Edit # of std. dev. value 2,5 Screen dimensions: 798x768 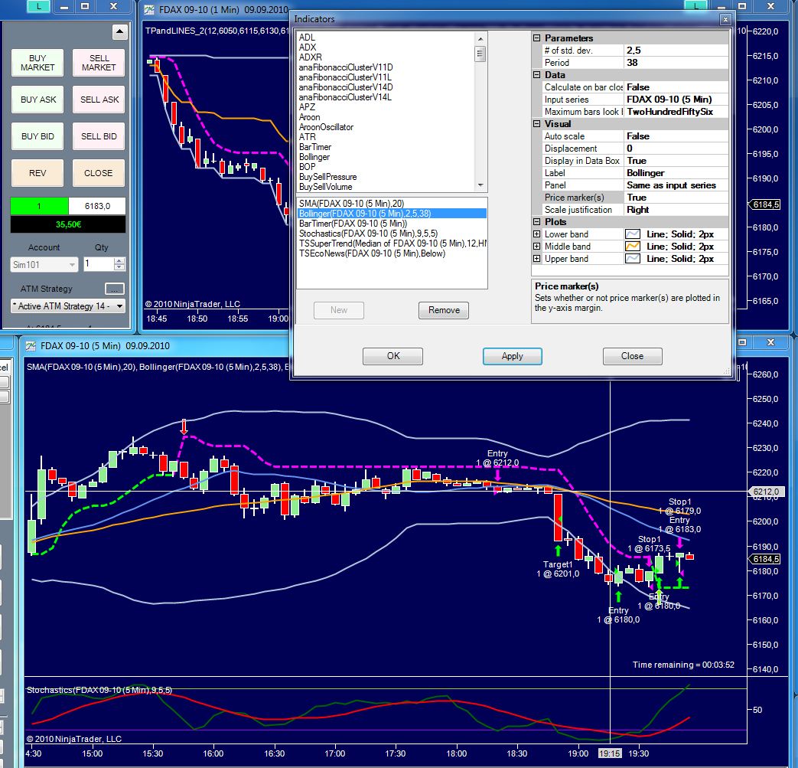[676, 51]
